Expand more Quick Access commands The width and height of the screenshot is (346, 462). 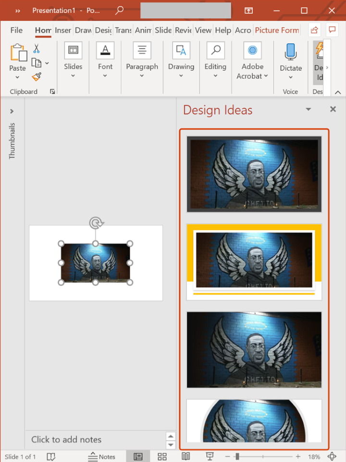click(x=18, y=11)
